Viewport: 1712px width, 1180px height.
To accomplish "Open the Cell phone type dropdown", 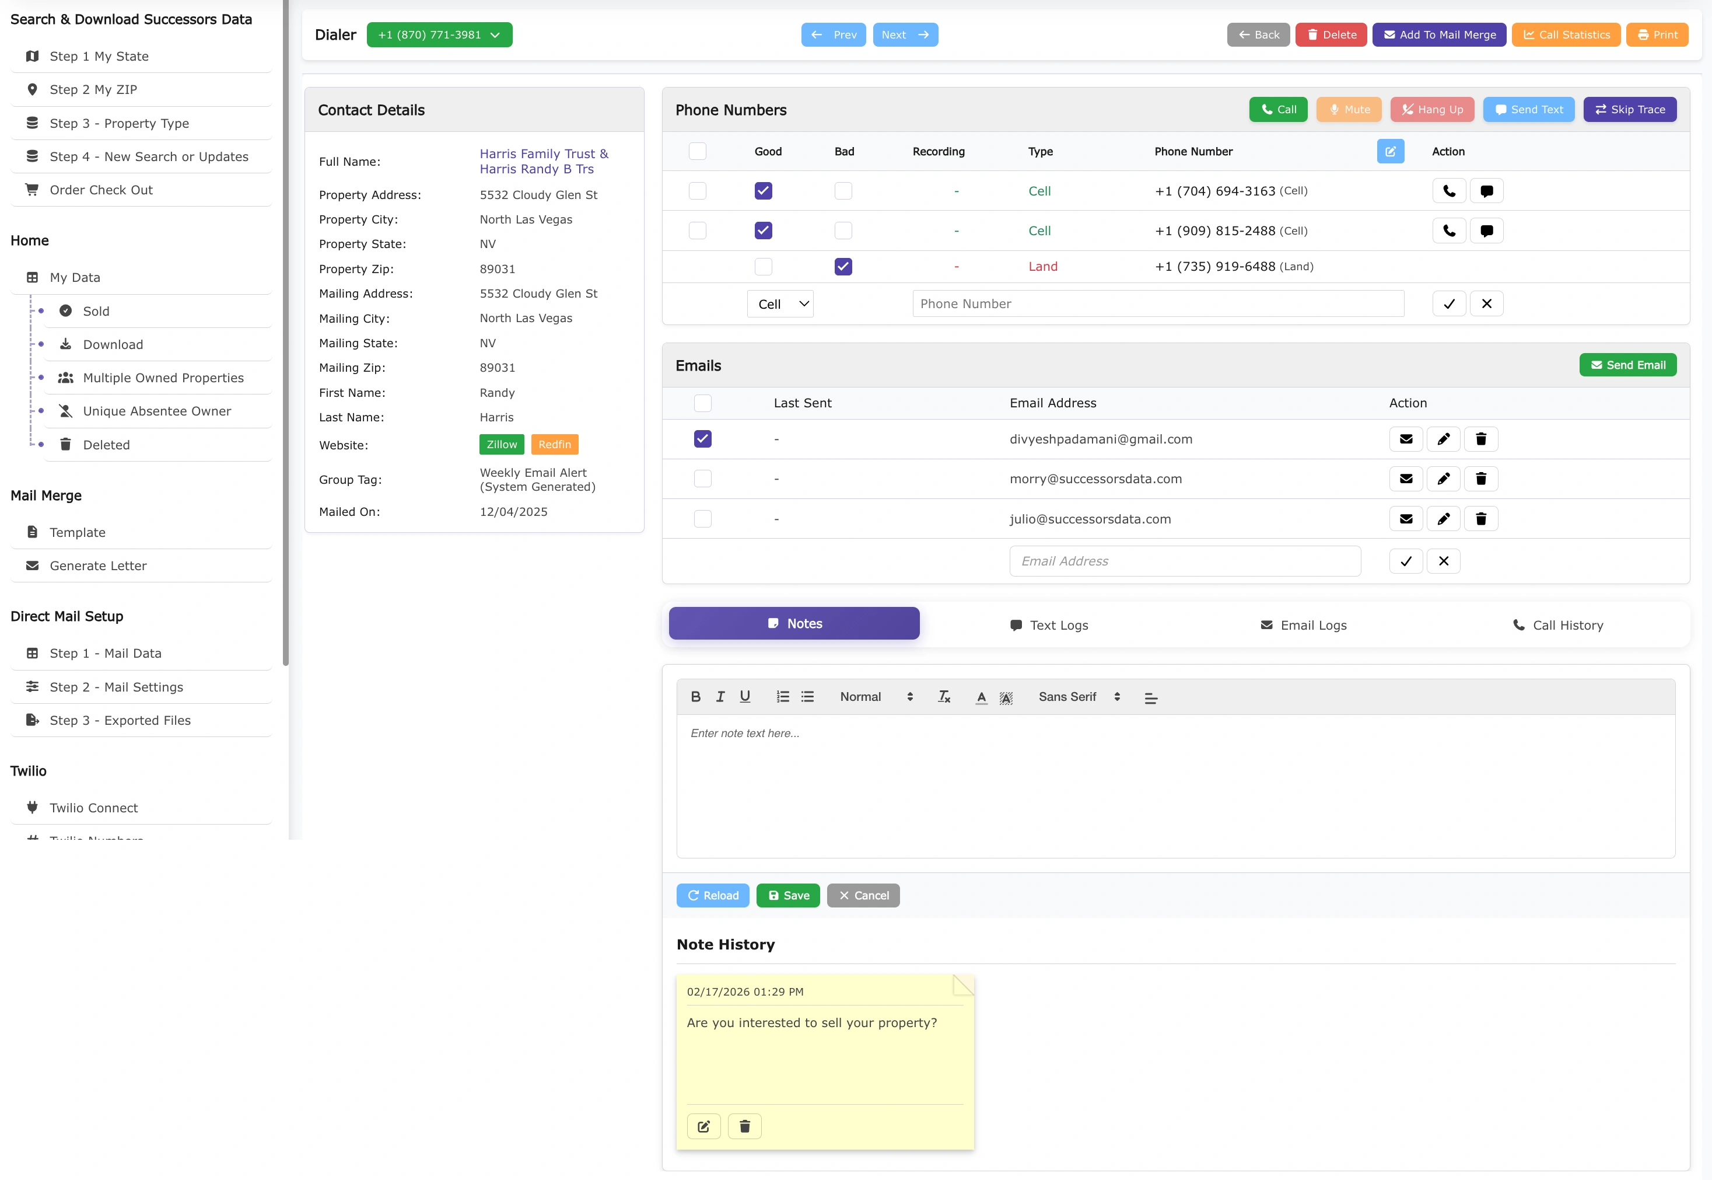I will click(x=780, y=304).
